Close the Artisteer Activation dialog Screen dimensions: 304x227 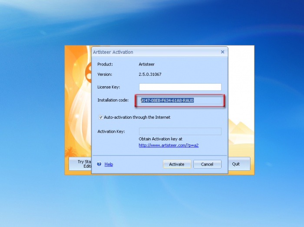pos(222,52)
